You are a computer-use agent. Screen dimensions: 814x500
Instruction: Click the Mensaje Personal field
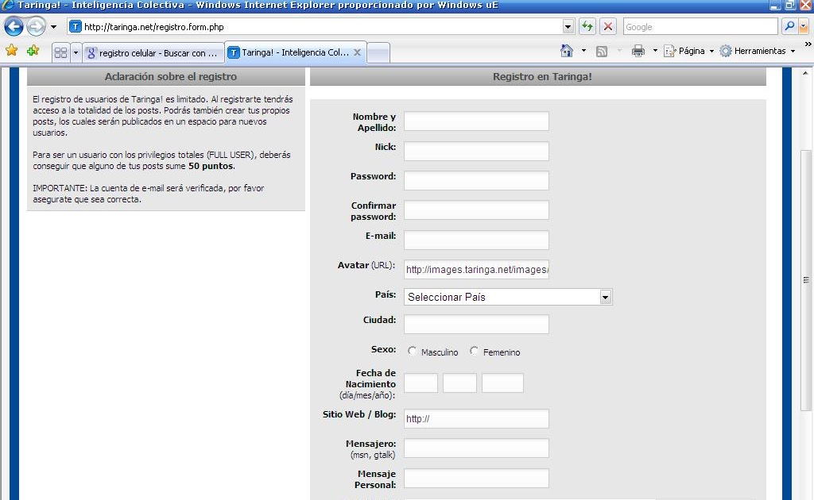point(476,479)
